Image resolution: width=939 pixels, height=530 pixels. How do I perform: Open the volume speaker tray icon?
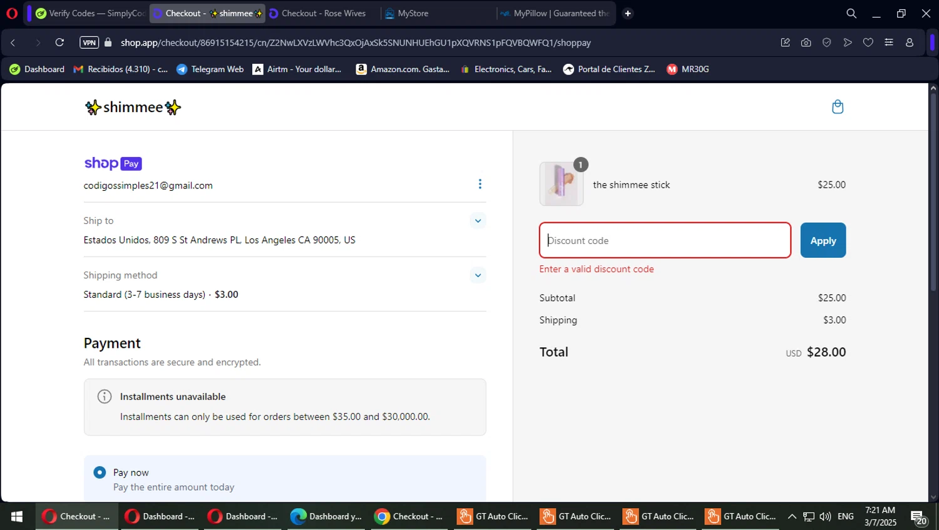pyautogui.click(x=825, y=516)
